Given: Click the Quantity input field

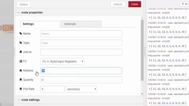Looking at the screenshot, I should click(81, 80).
